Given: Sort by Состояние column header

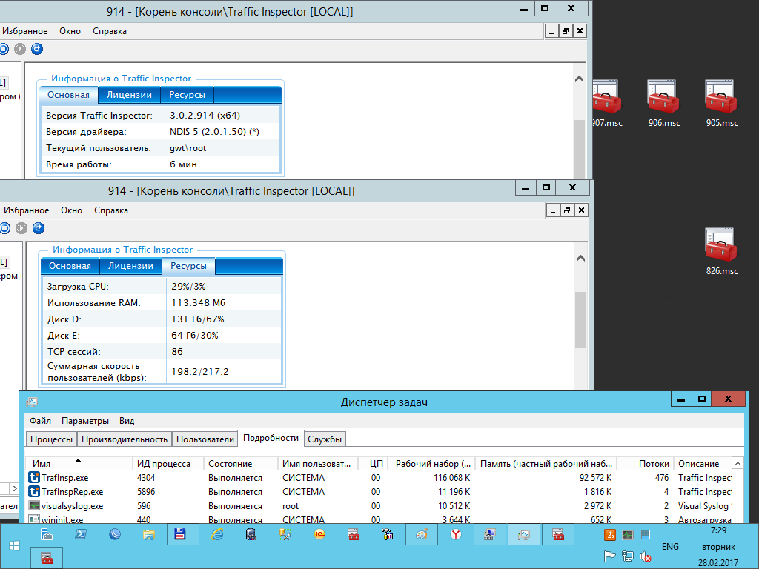Looking at the screenshot, I should tap(241, 464).
